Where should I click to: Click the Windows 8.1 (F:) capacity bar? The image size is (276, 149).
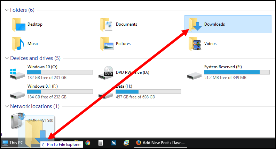(x=60, y=91)
